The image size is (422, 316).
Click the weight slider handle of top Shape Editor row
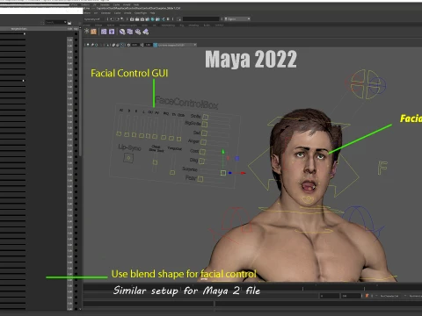coord(25,34)
